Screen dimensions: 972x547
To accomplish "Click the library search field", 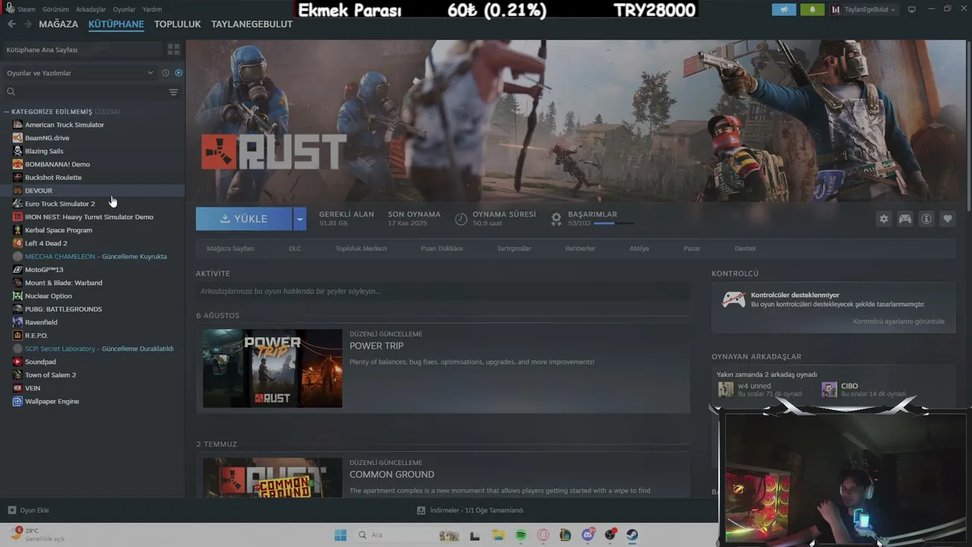I will click(85, 92).
